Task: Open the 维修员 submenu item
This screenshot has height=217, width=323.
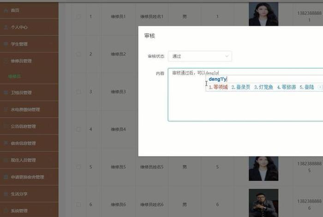Action: [x=14, y=76]
